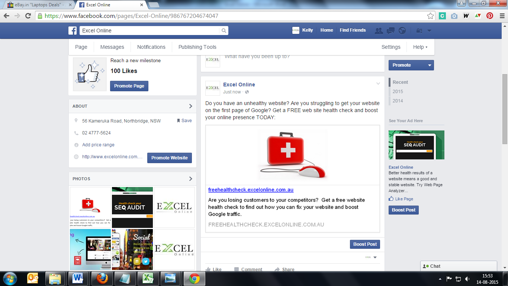Image resolution: width=508 pixels, height=286 pixels.
Task: Click the Facebook logo icon
Action: (73, 31)
